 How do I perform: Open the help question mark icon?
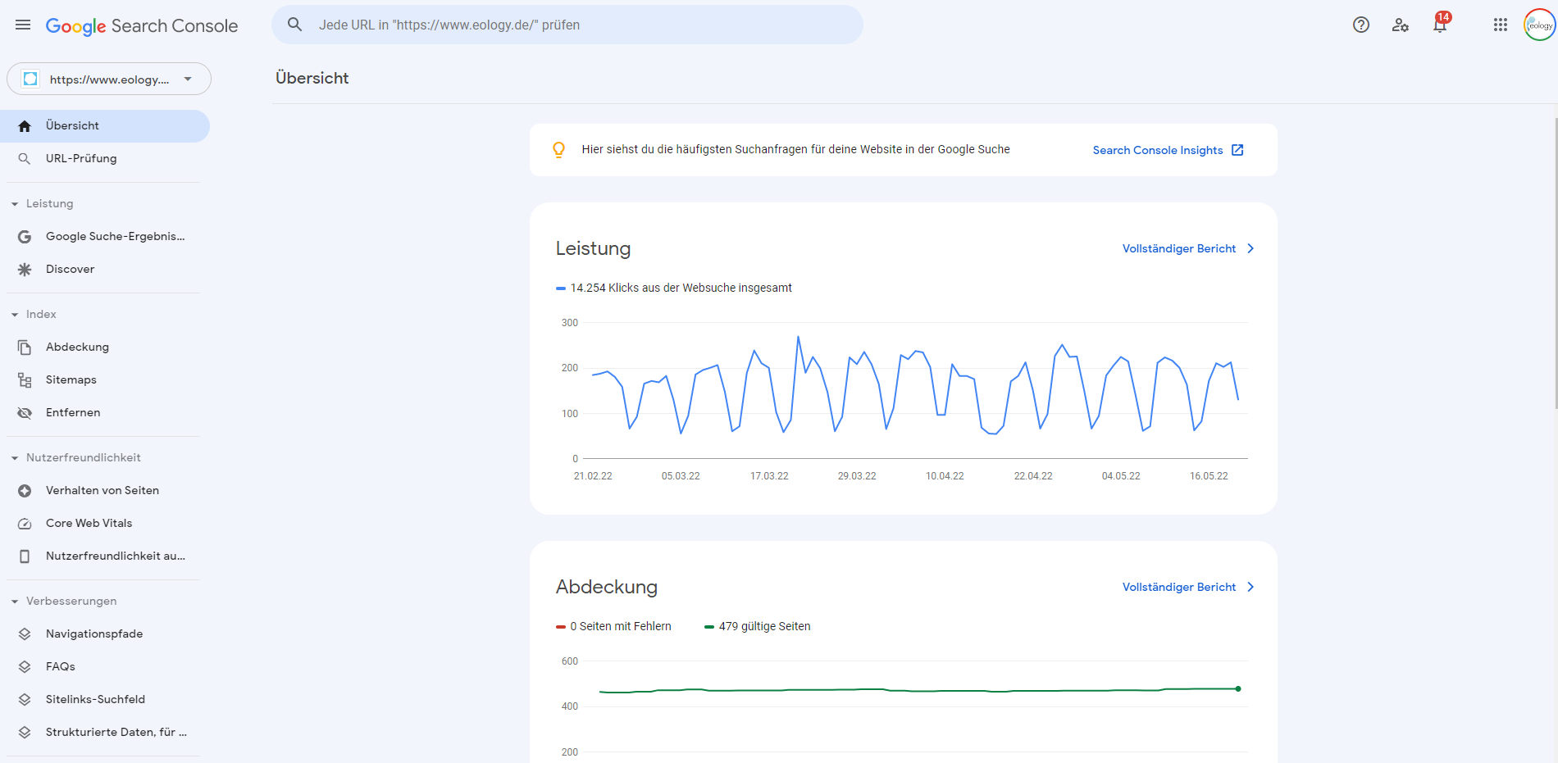(1361, 25)
